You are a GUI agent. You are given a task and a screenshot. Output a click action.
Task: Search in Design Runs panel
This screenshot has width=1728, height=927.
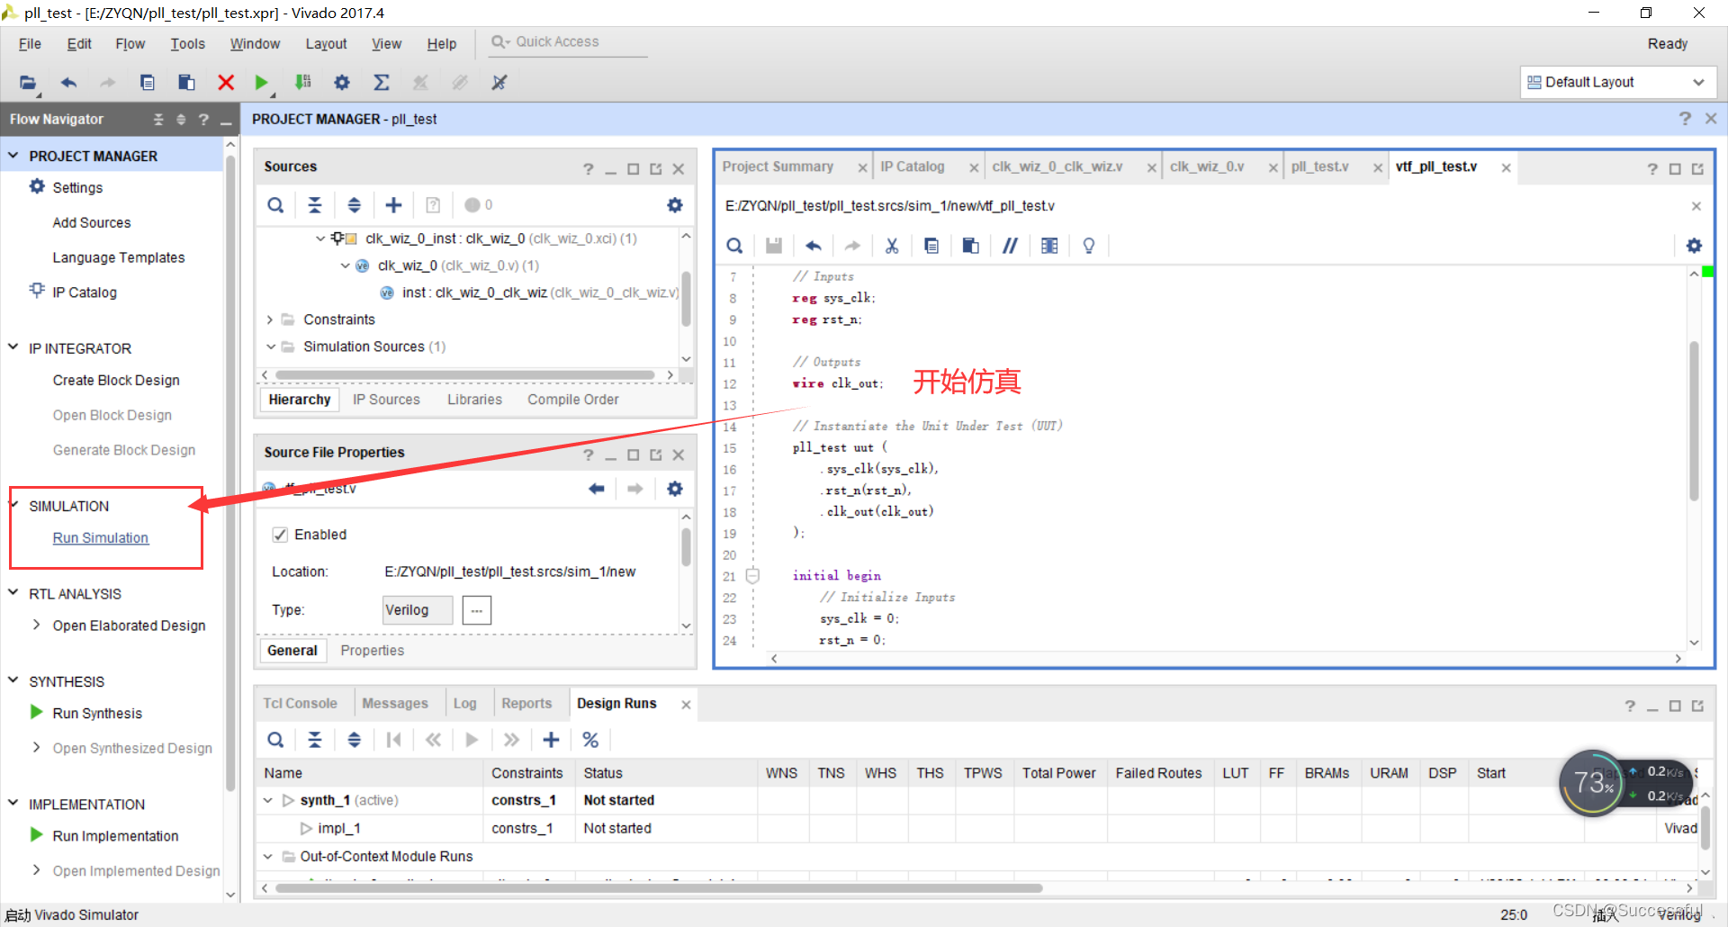click(x=275, y=740)
